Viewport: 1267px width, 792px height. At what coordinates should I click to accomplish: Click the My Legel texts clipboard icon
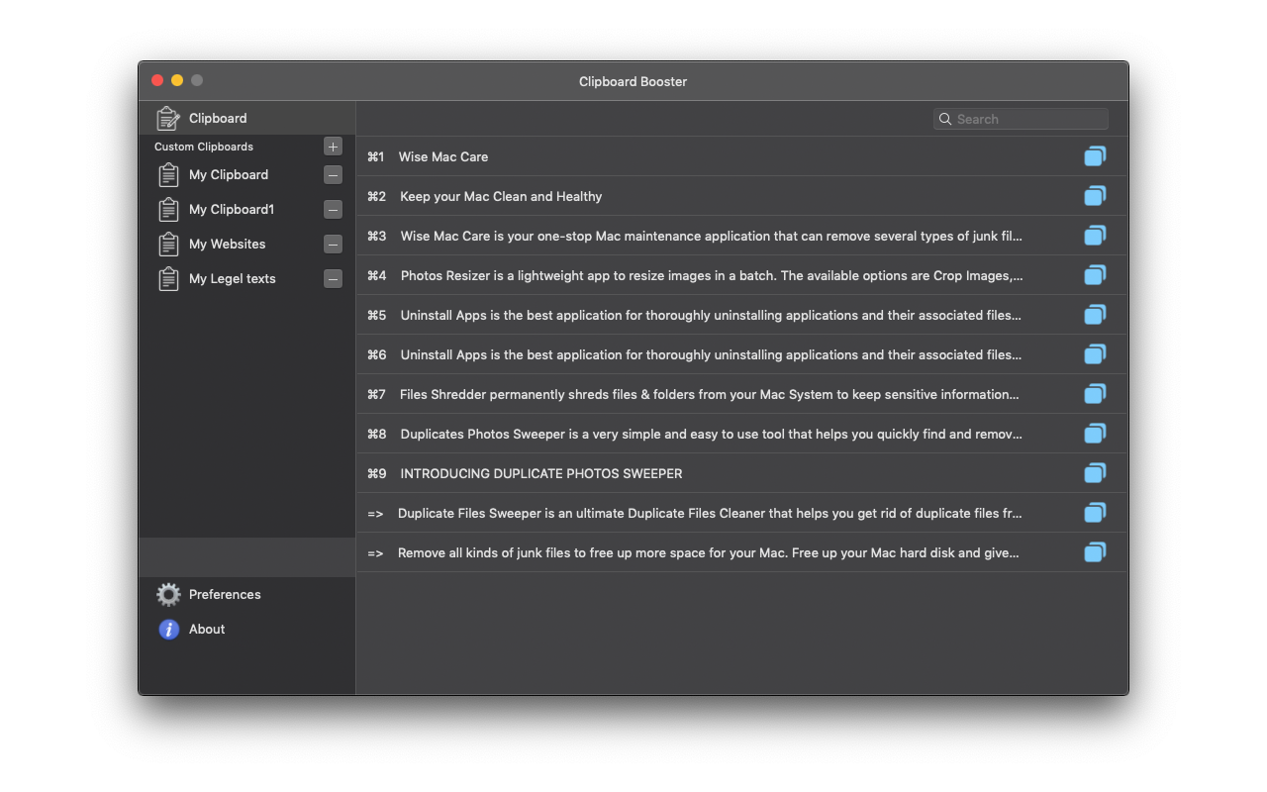click(168, 279)
